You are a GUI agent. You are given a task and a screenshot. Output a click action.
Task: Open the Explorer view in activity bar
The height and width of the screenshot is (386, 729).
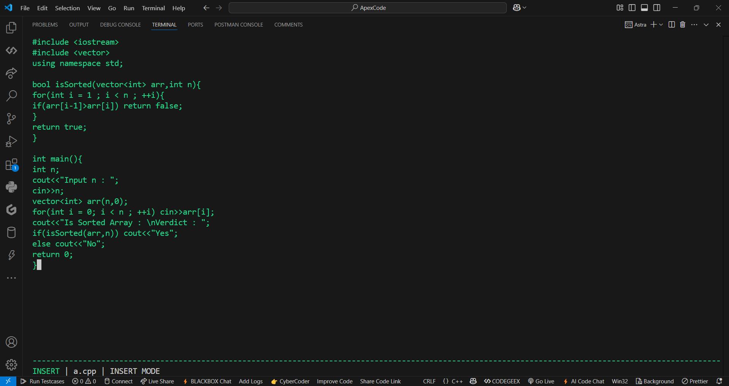point(11,28)
